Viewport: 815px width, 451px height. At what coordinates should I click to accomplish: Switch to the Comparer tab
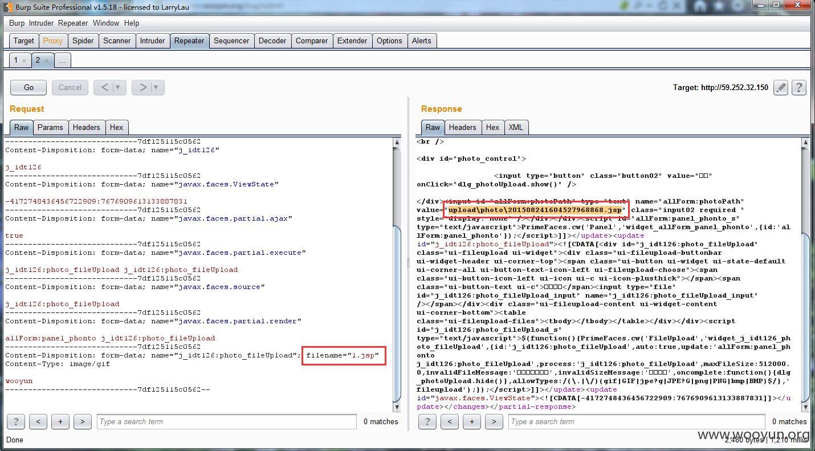(312, 40)
